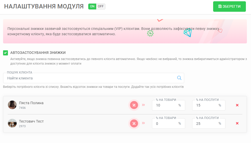Screen dimensions: 251x143
Task: Toggle Автозастосування знижки checkbox
Action: (5, 53)
